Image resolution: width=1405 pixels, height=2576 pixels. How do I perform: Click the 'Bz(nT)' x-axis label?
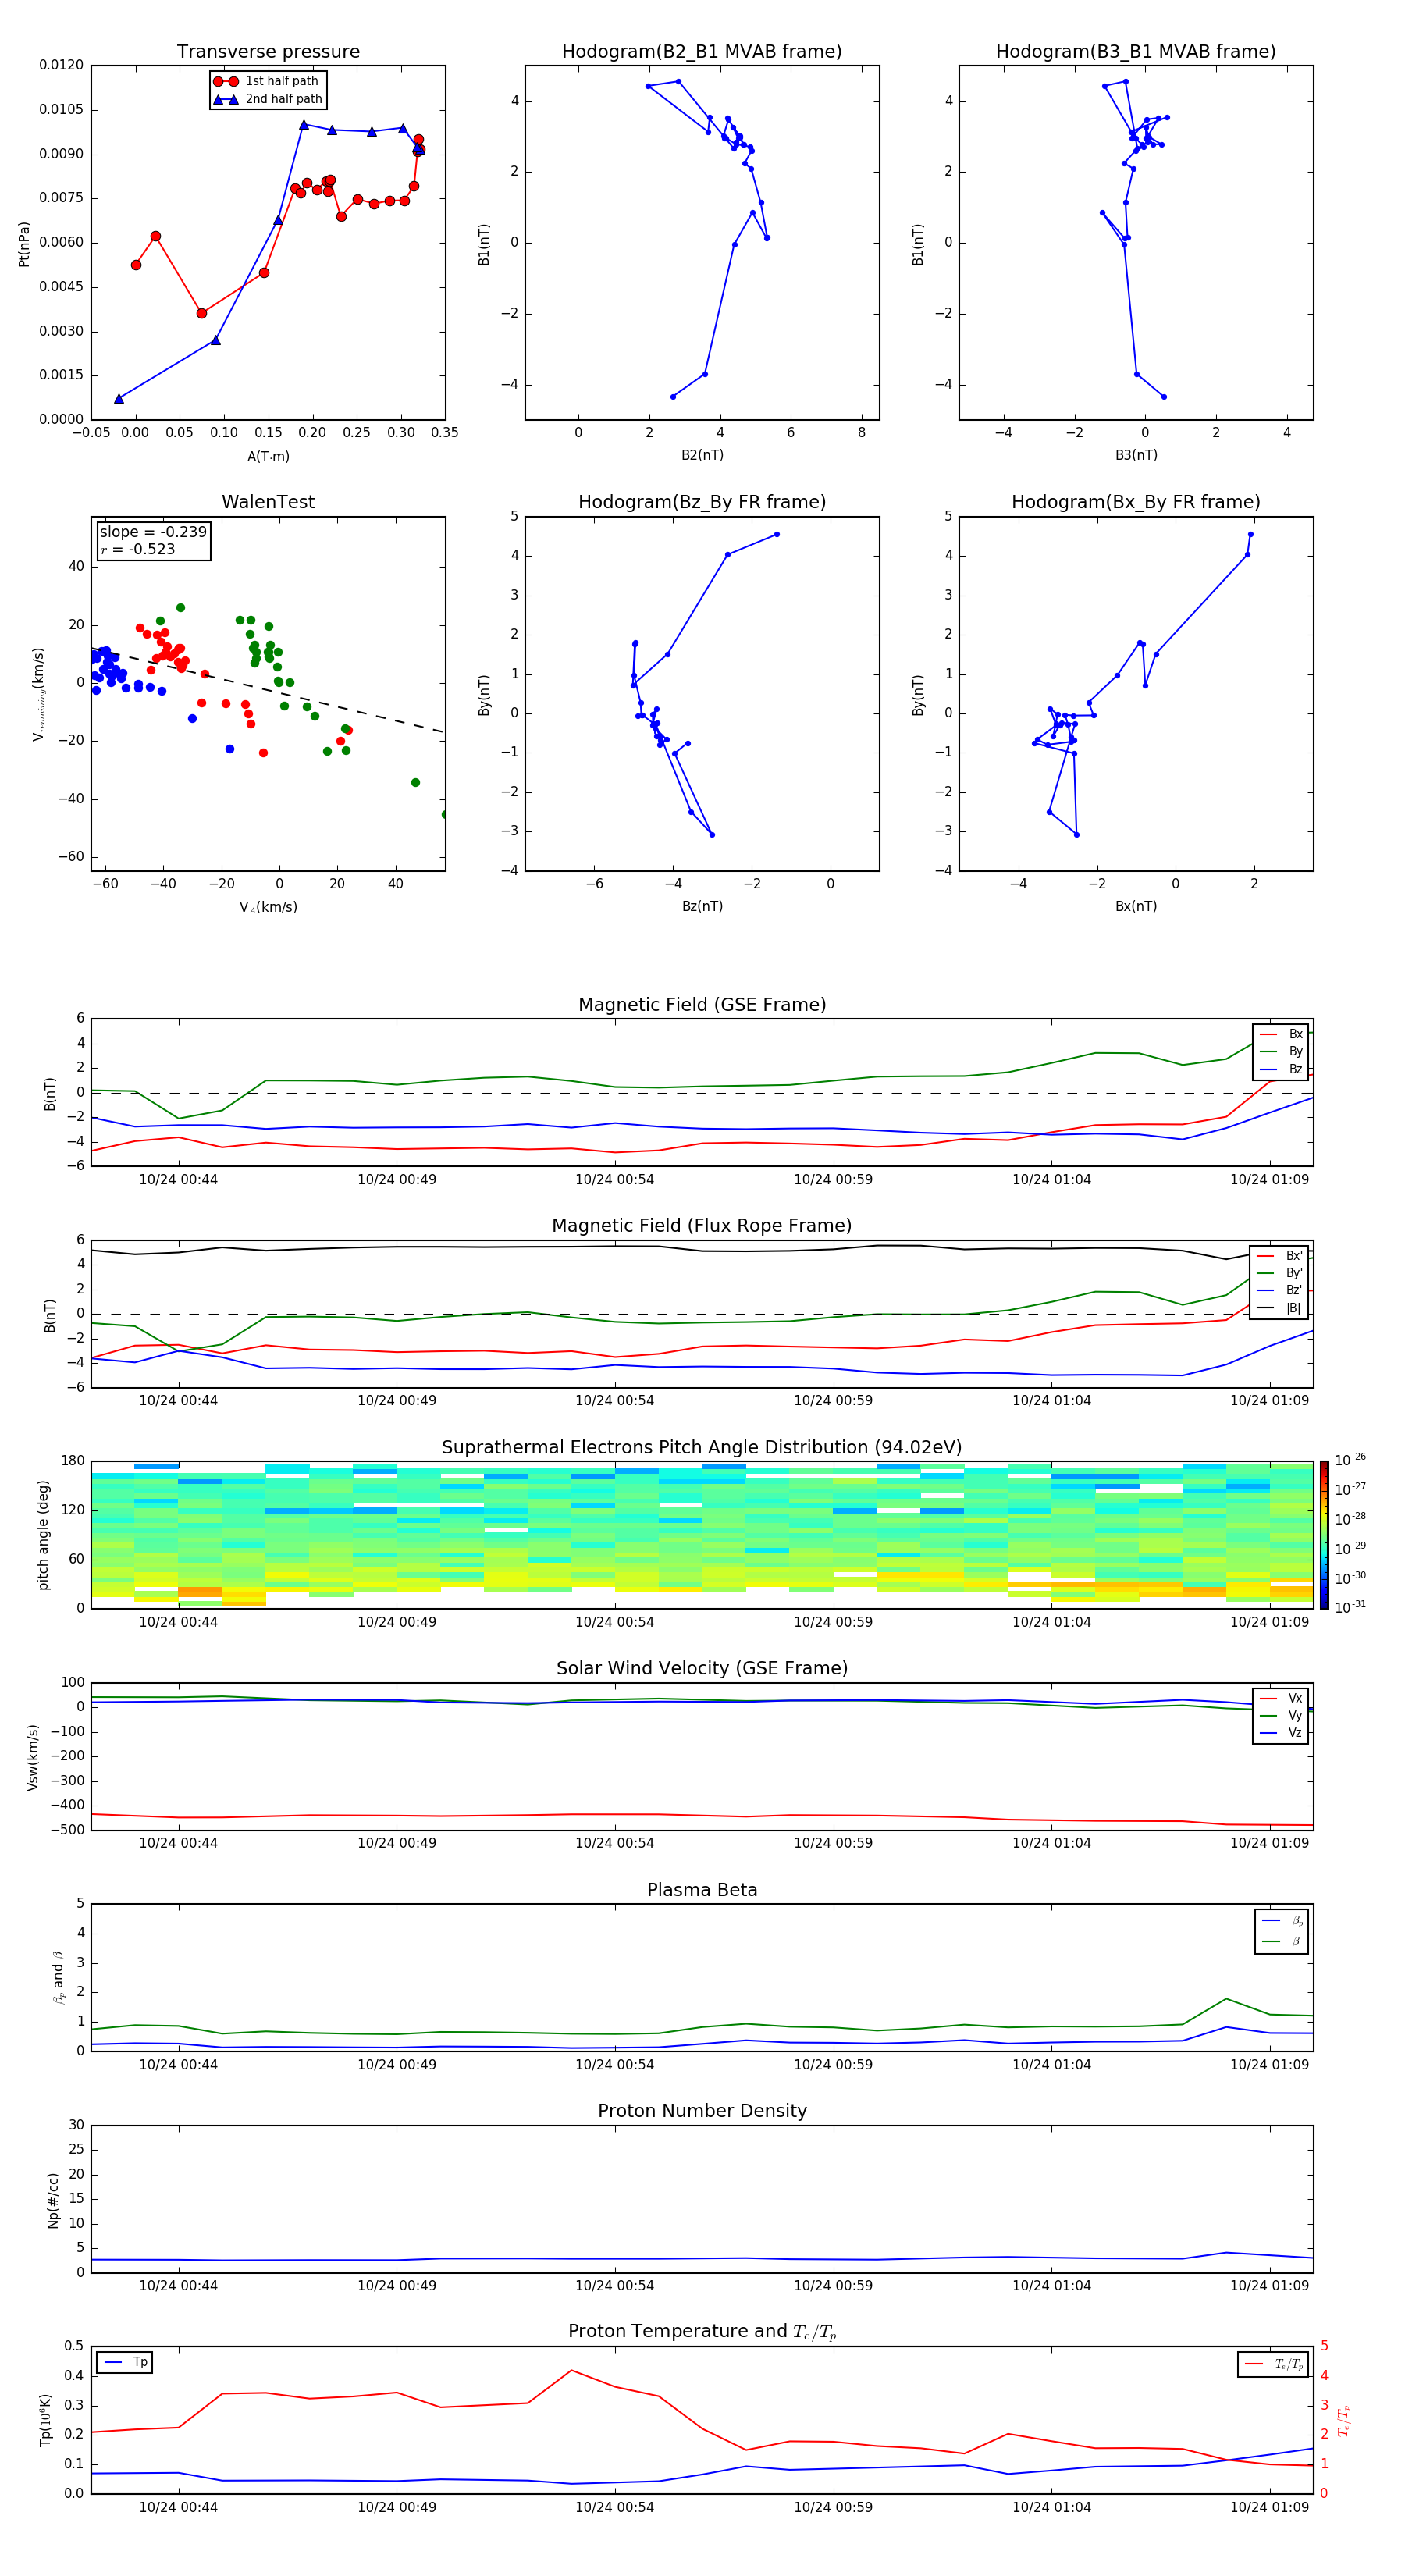coord(702,906)
